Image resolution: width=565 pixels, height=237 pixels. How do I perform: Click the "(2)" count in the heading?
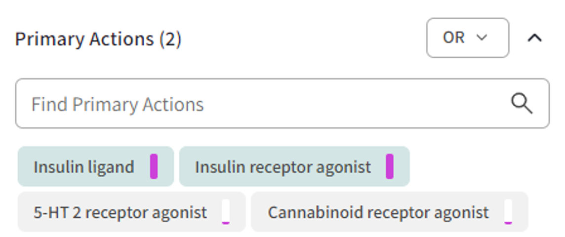[x=170, y=39]
